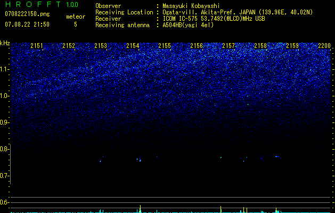Image resolution: width=335 pixels, height=213 pixels.
Task: Click the kHz axis unit label
Action: coord(5,43)
